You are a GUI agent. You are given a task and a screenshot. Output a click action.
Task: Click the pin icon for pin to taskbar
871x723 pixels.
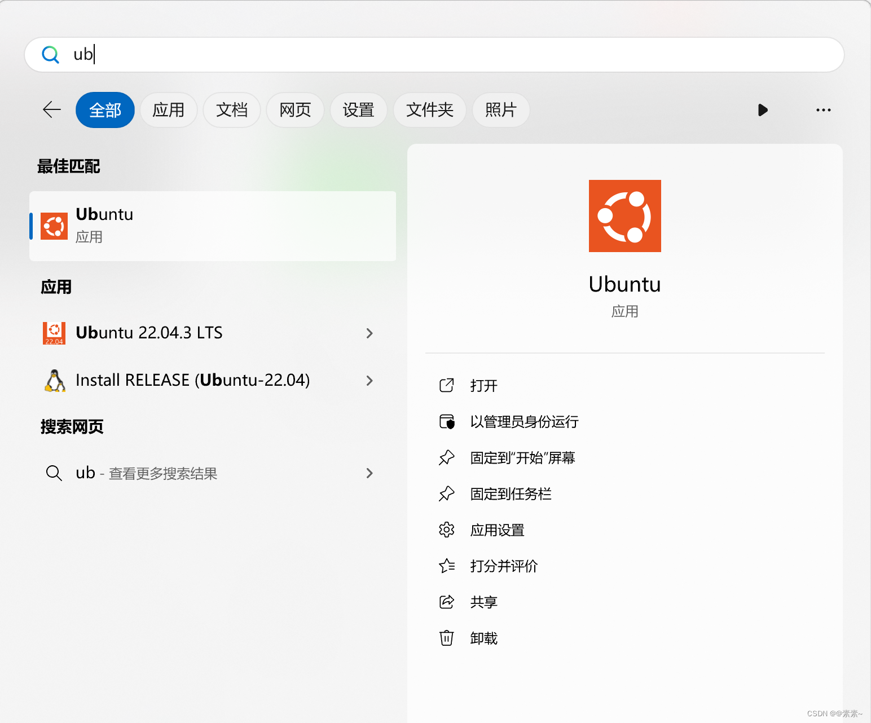point(447,493)
